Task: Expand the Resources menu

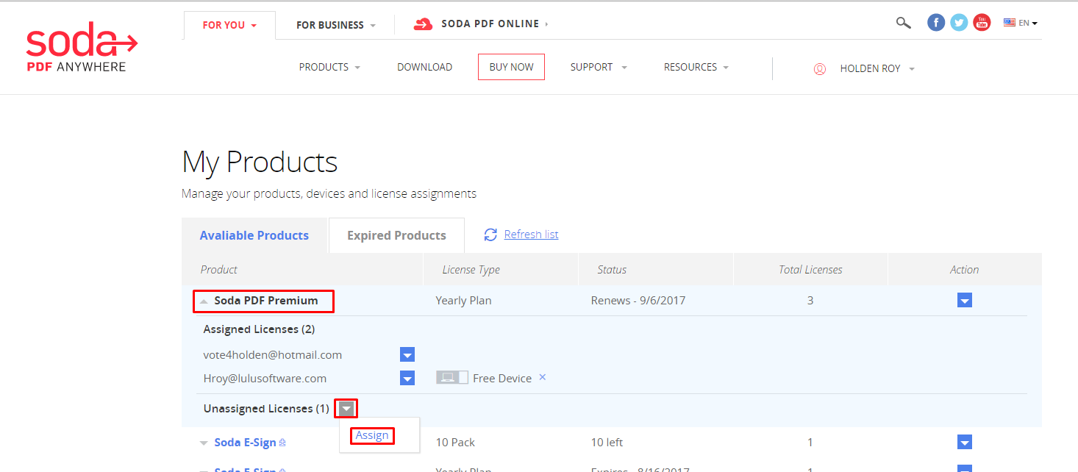Action: point(696,67)
